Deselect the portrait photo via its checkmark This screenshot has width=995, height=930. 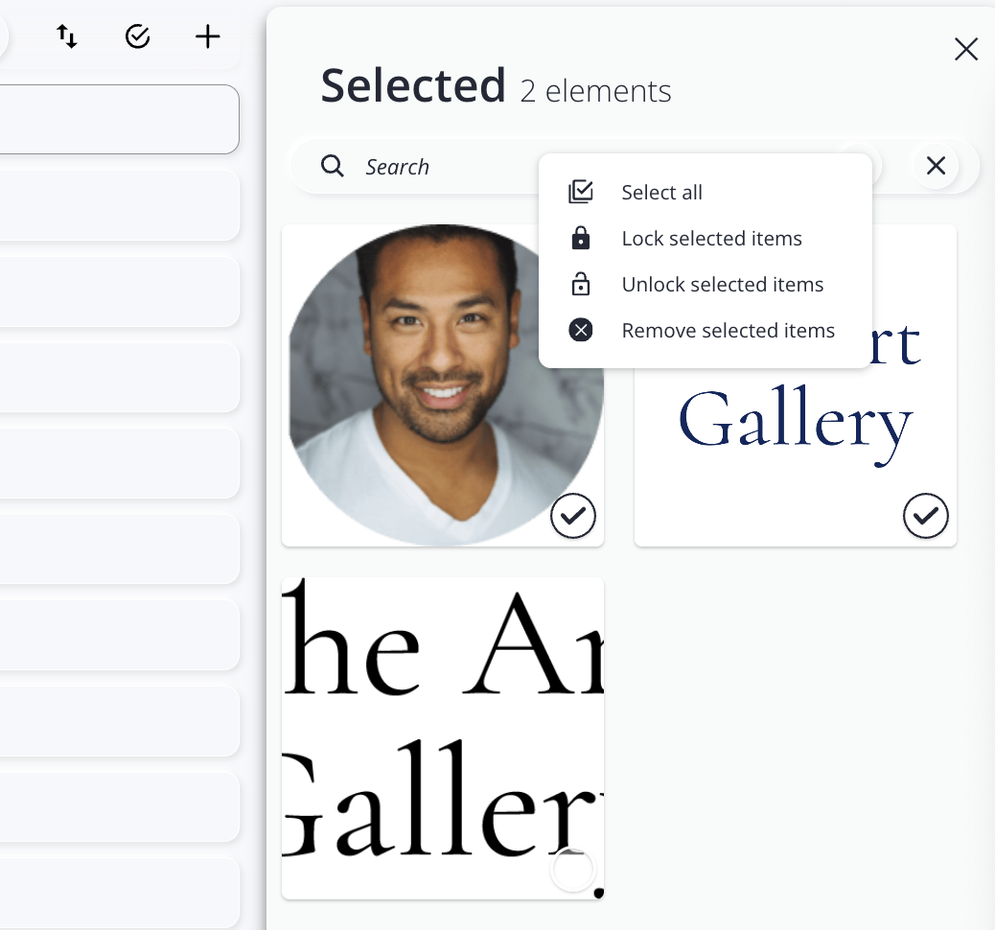click(573, 517)
